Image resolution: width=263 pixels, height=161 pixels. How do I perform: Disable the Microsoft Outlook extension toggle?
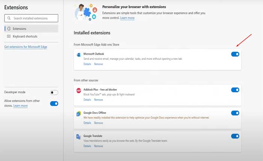click(x=235, y=54)
